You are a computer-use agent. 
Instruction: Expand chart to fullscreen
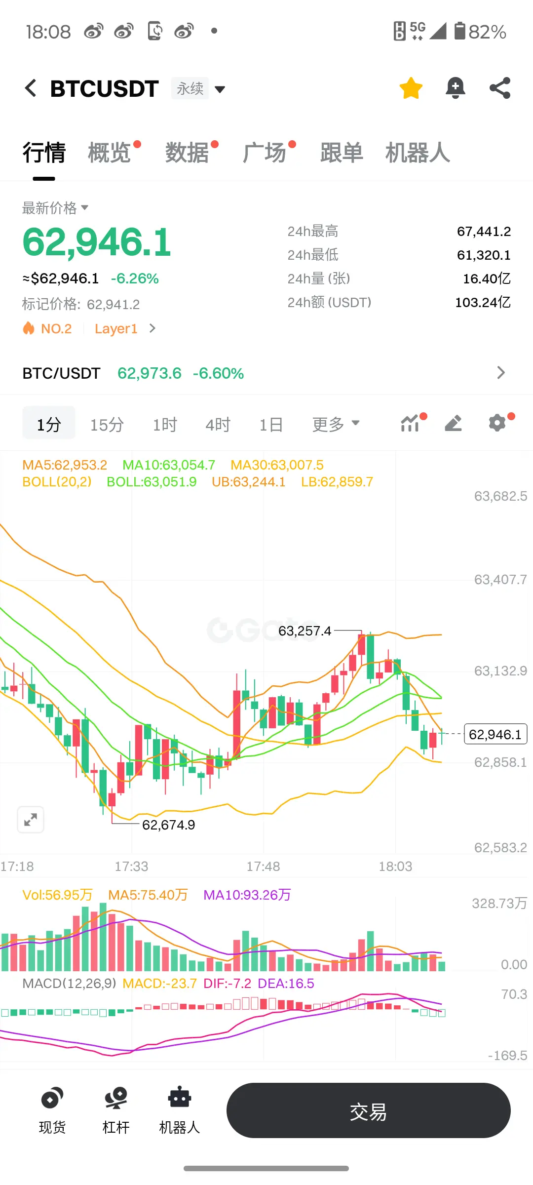[31, 820]
